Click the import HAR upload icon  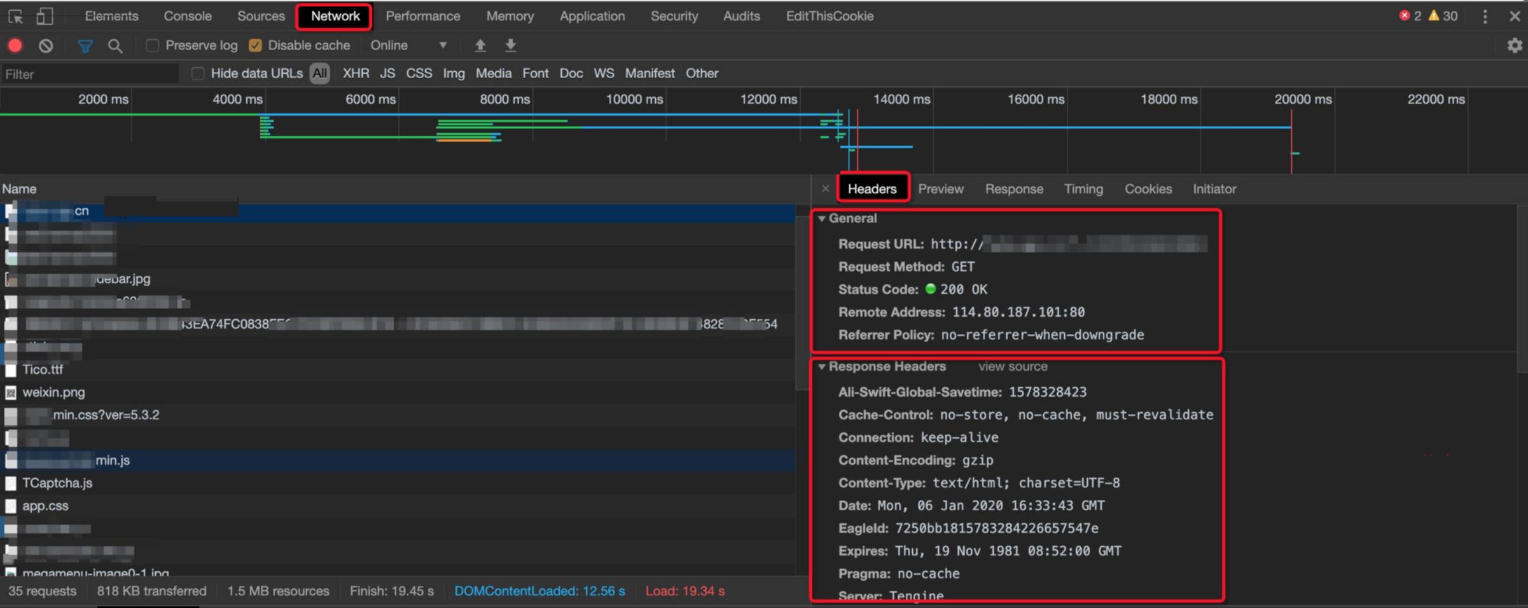480,46
